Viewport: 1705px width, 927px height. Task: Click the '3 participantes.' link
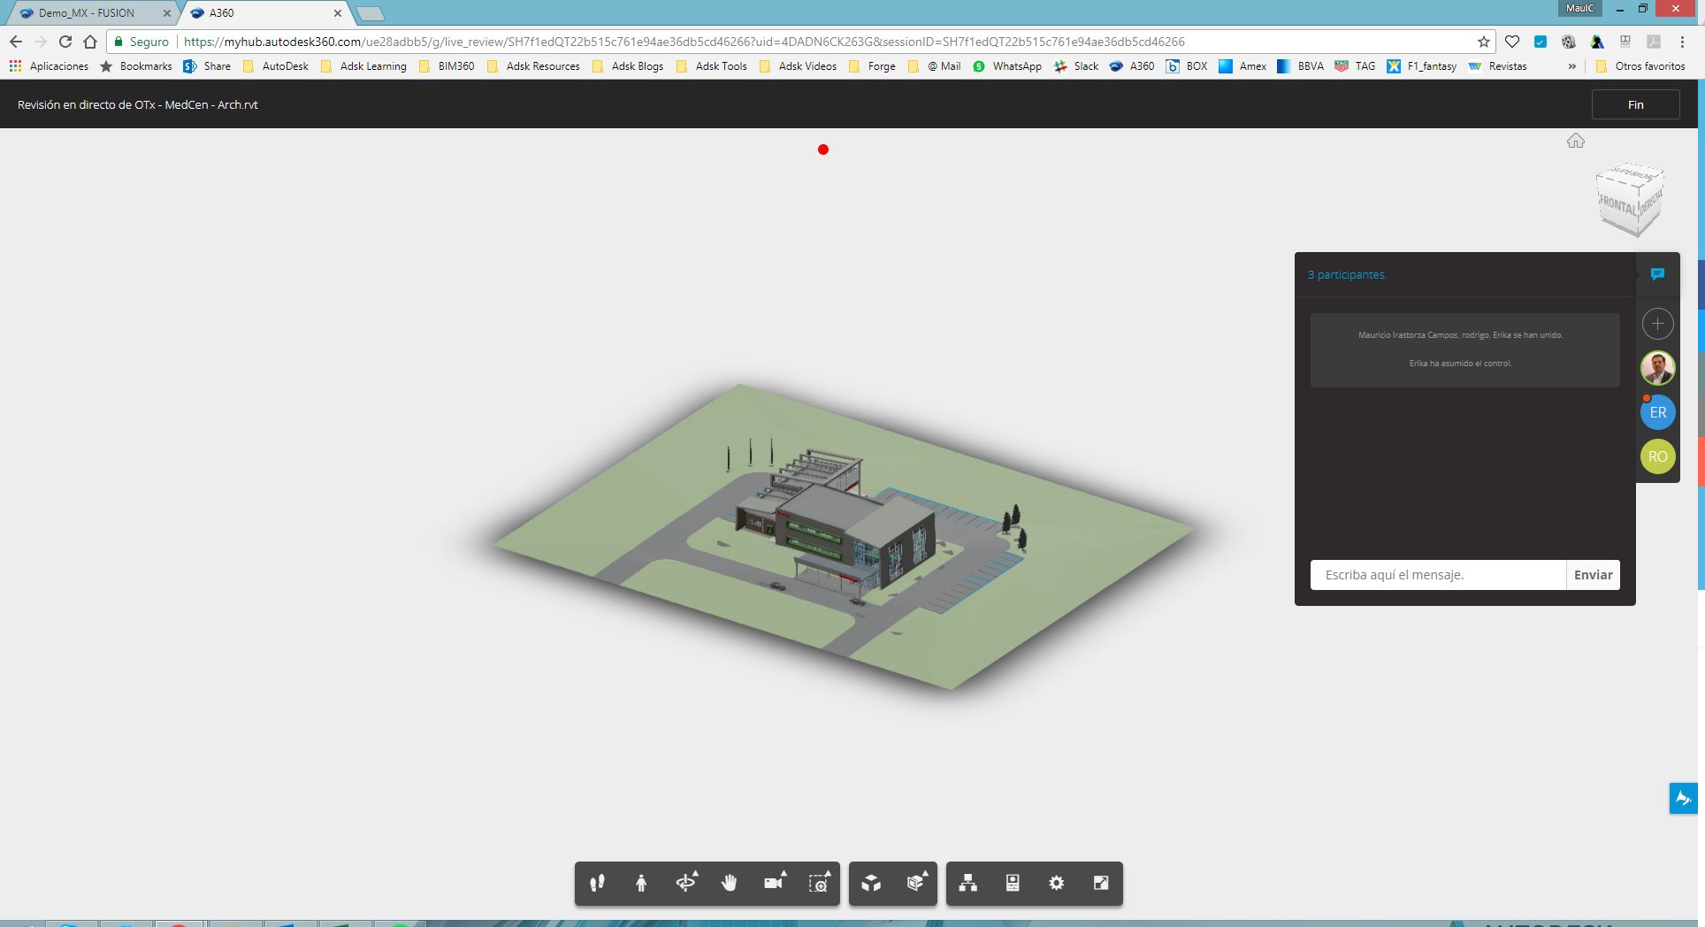[1347, 275]
